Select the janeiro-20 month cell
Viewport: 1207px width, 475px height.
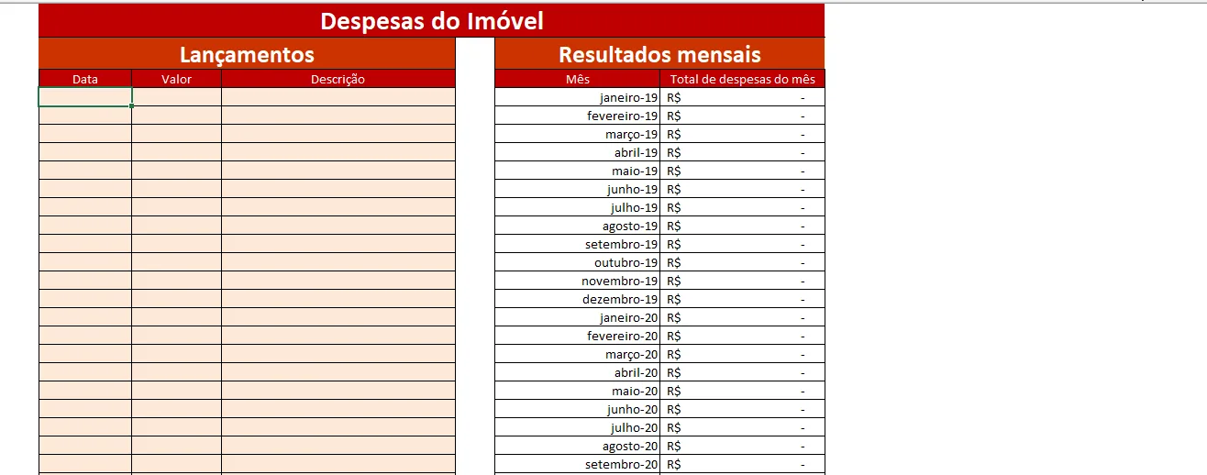[578, 317]
